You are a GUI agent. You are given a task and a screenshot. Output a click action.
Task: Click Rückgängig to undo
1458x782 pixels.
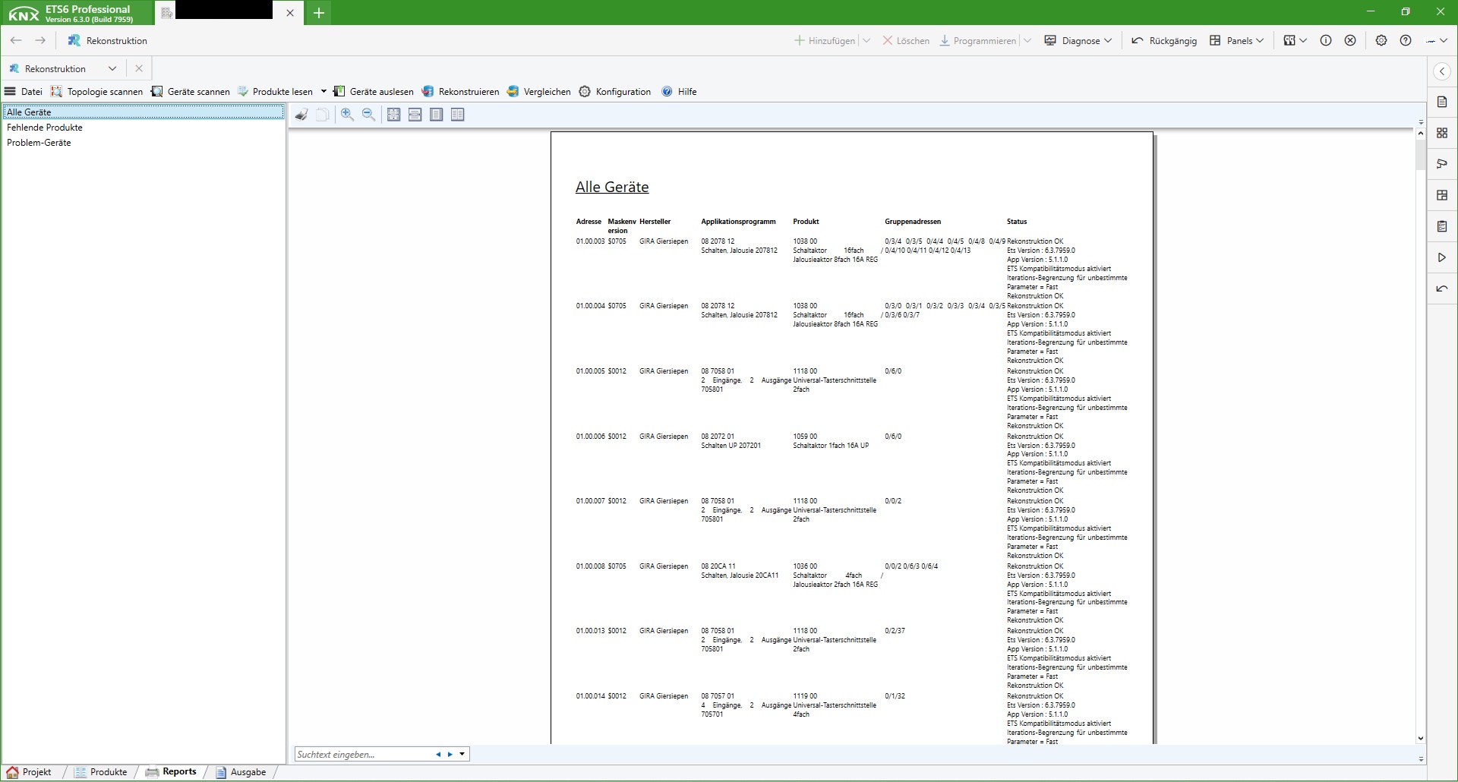click(x=1164, y=41)
